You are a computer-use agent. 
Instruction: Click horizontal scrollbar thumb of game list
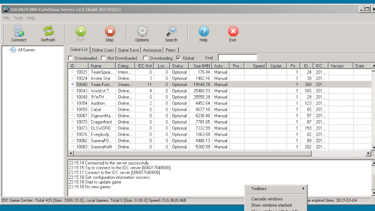(193, 153)
